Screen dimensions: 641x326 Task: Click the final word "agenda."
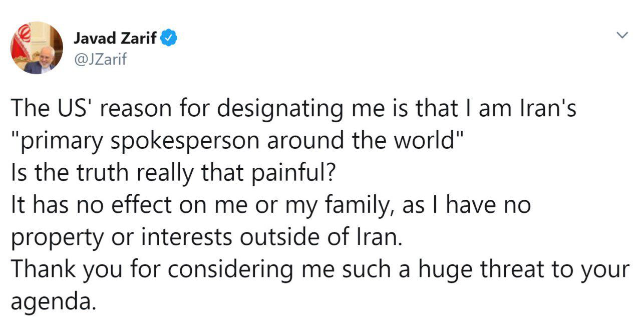tap(52, 302)
